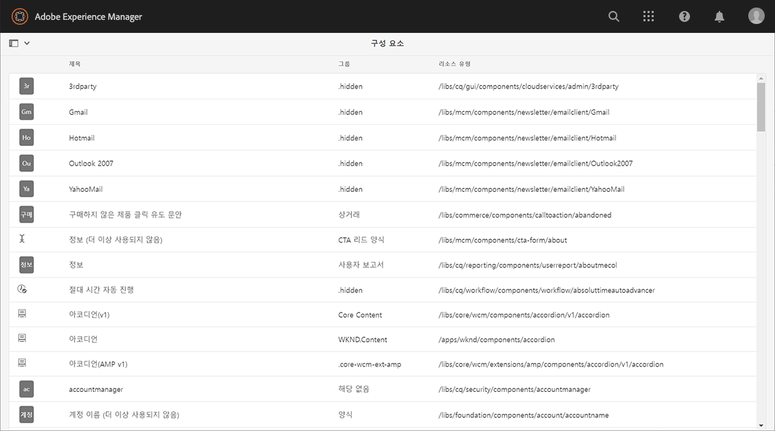Select 구매하지 않은 제품 클릭 유도 문안

[x=125, y=214]
